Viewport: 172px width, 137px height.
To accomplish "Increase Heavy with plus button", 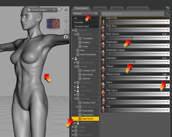I will (x=168, y=86).
